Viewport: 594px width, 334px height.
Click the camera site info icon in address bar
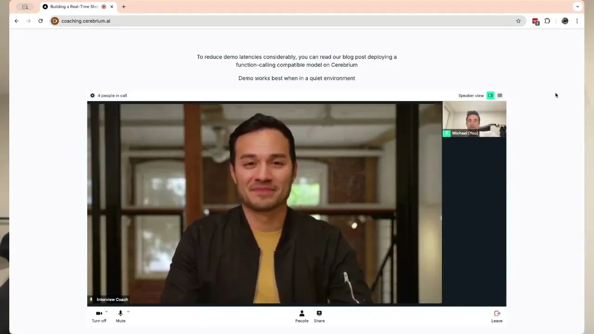tap(55, 21)
